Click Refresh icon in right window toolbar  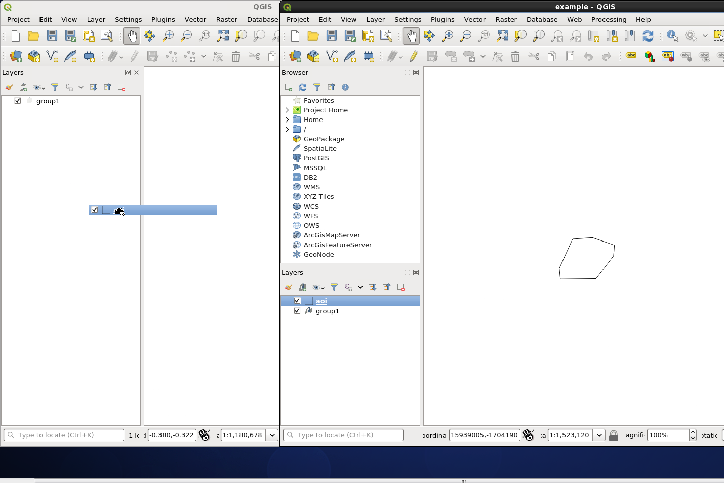pos(648,36)
